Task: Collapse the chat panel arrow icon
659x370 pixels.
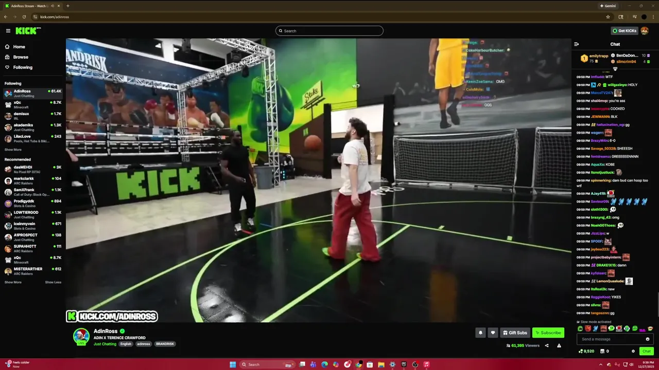Action: coord(577,44)
